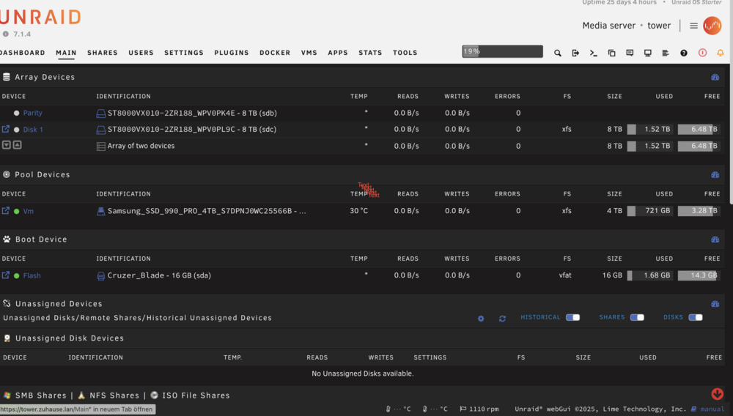Image resolution: width=733 pixels, height=416 pixels.
Task: Toggle the SHARES switch
Action: pyautogui.click(x=637, y=317)
